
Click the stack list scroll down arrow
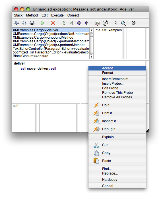(91, 57)
